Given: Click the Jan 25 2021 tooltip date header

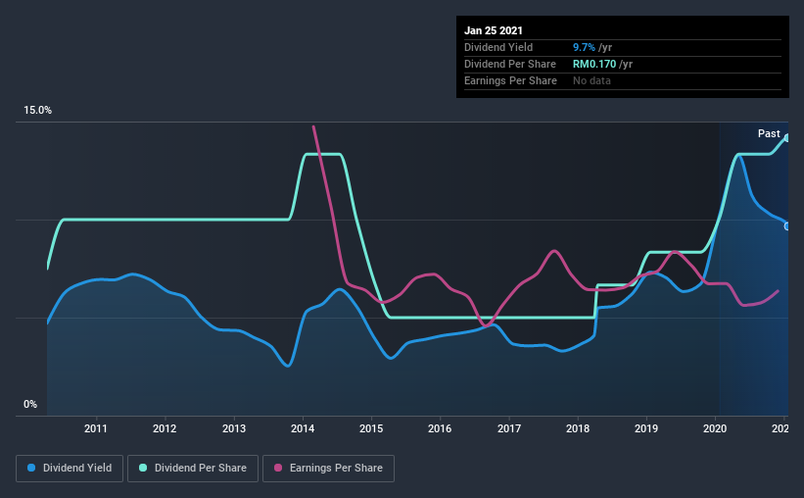Looking at the screenshot, I should 494,30.
